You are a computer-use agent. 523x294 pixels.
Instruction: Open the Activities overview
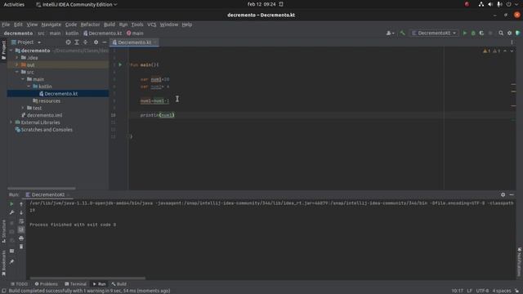(14, 5)
